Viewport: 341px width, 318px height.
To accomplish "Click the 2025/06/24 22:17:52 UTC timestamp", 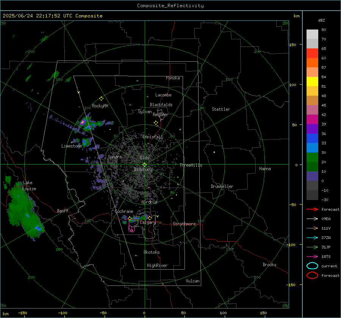I will click(38, 16).
